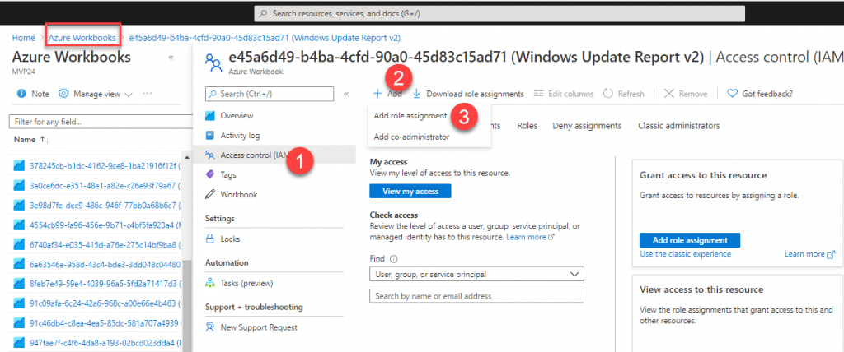This screenshot has width=844, height=352.
Task: Click more options ellipsis beside Manage view
Action: click(x=147, y=94)
